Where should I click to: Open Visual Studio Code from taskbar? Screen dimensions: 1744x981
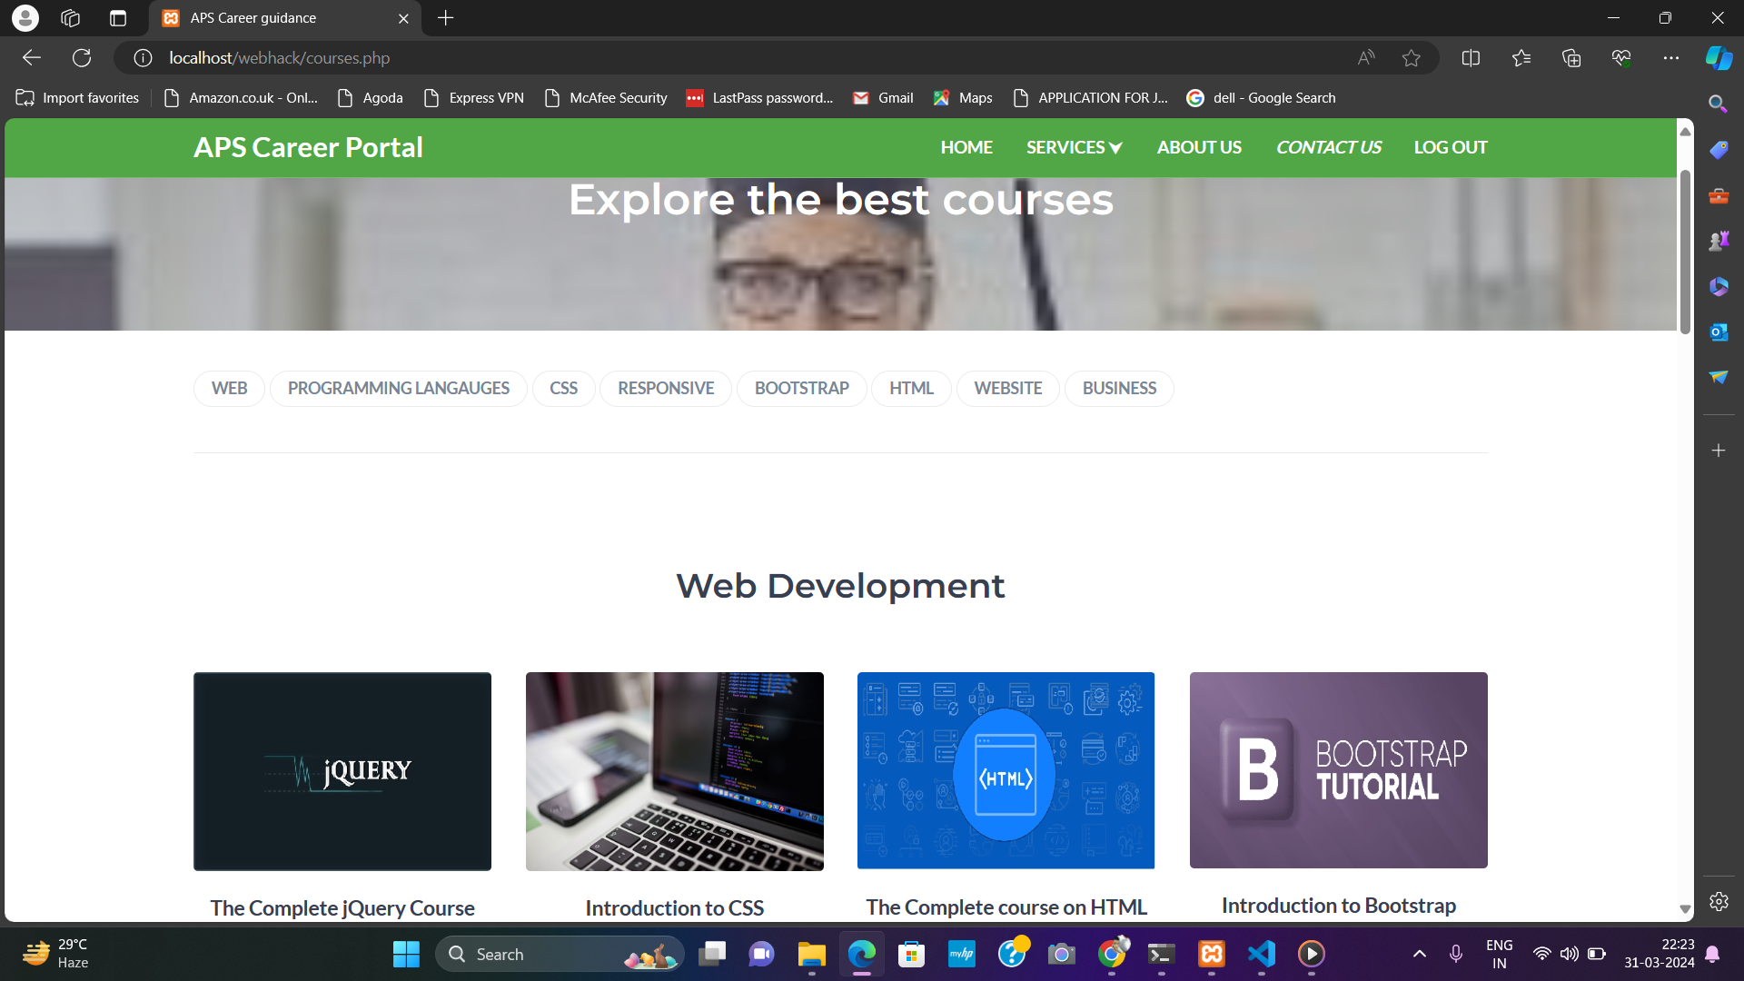[1262, 954]
